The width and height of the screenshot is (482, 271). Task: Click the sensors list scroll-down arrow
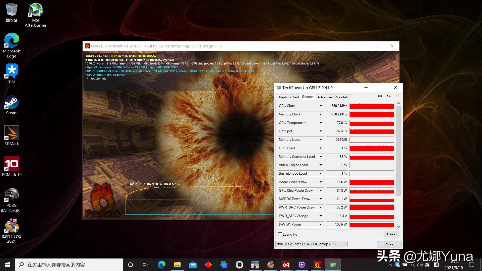(398, 227)
